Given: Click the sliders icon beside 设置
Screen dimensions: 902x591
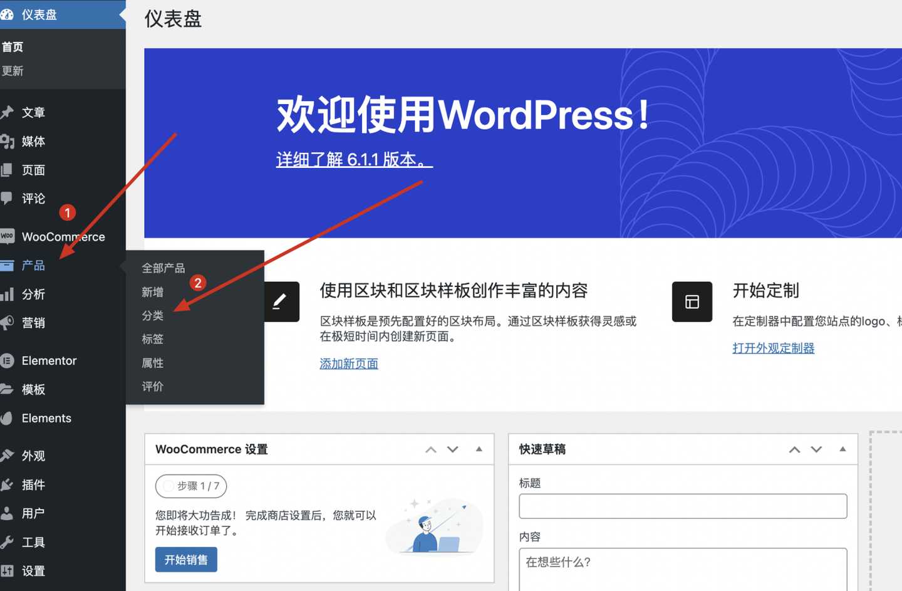Looking at the screenshot, I should coord(7,571).
